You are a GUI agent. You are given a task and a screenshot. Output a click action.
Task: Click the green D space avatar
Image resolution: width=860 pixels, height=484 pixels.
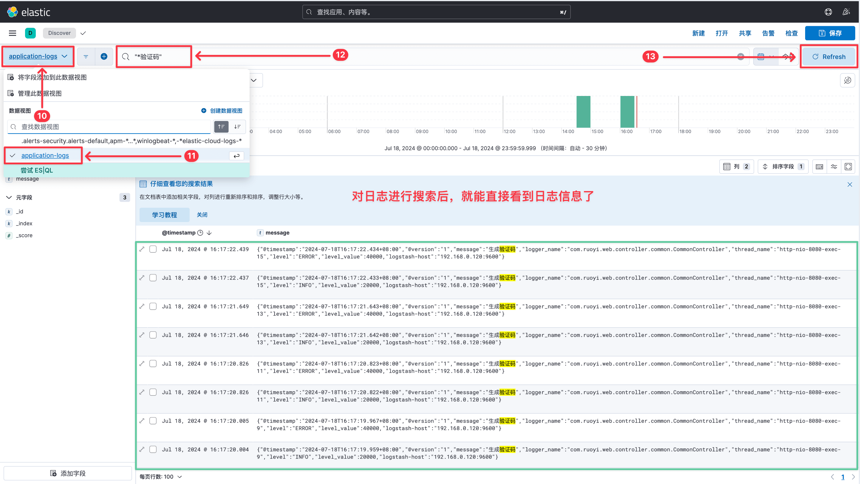[30, 33]
